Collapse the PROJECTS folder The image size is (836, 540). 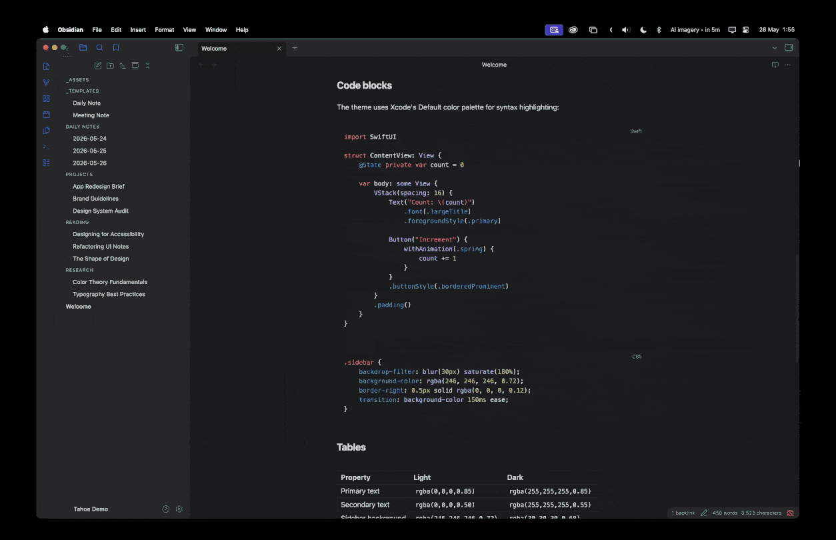pos(79,175)
